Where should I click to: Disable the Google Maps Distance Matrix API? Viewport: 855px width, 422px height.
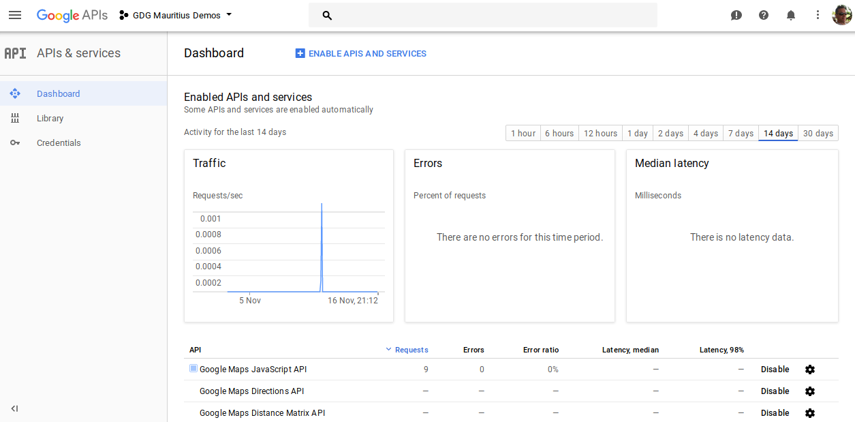click(775, 413)
